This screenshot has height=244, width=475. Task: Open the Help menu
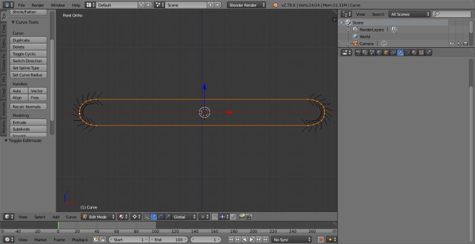click(x=77, y=5)
